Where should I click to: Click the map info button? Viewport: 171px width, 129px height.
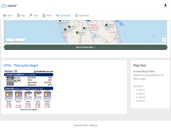[x=164, y=40]
